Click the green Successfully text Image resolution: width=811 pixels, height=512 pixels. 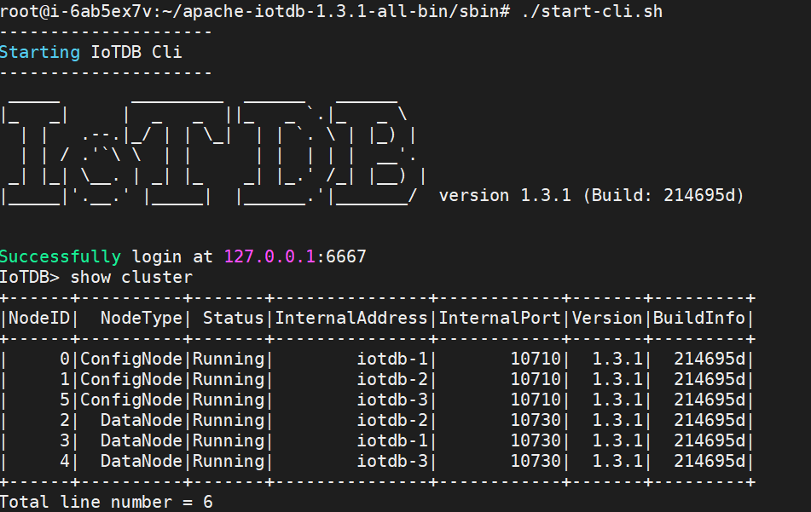[x=61, y=256]
